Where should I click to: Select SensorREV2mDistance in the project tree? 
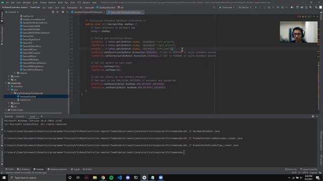33,70
